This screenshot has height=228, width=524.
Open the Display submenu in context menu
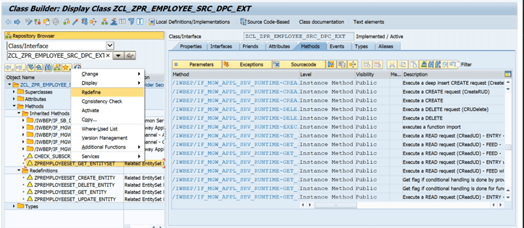point(107,83)
